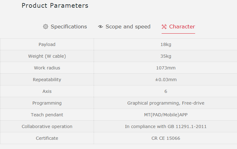
Task: Click the Specifications gear icon
Action: coord(46,27)
